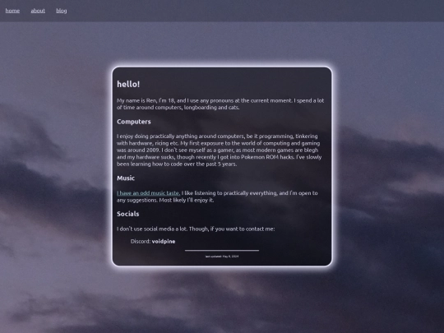Select the Discord username 'voidpine'
The image size is (444, 333).
tap(164, 241)
